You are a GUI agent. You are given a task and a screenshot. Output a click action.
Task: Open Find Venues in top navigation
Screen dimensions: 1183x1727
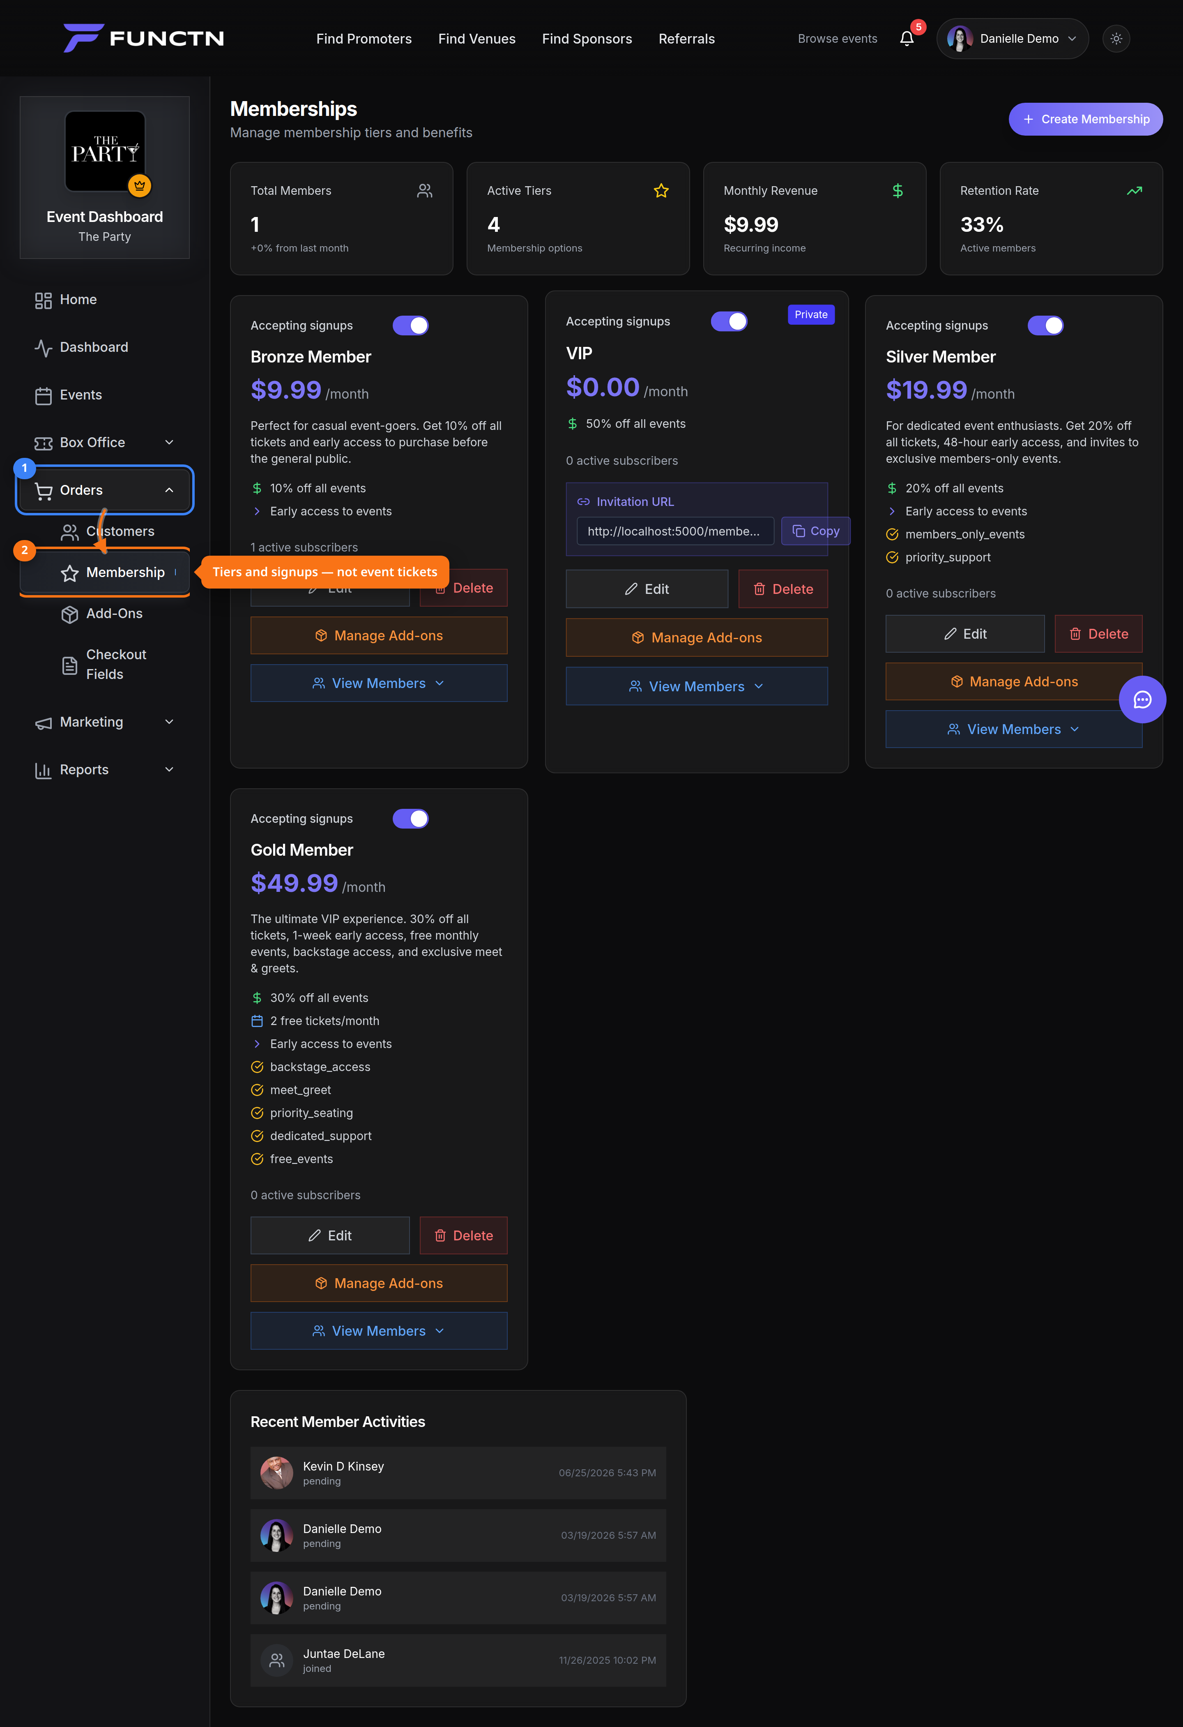point(477,39)
